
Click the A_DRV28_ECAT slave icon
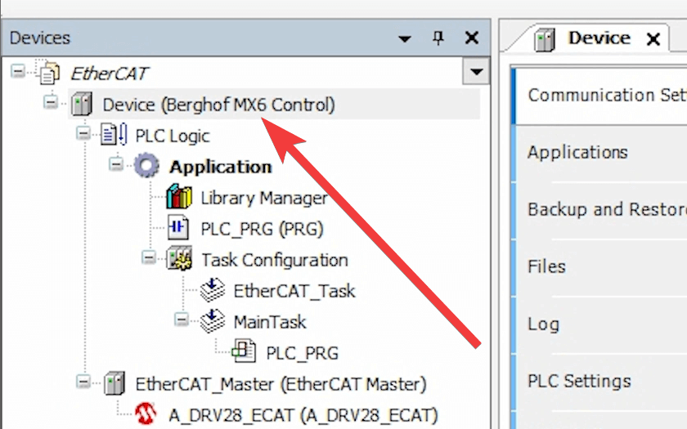pyautogui.click(x=146, y=413)
